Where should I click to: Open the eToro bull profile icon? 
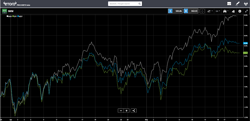[246, 4]
